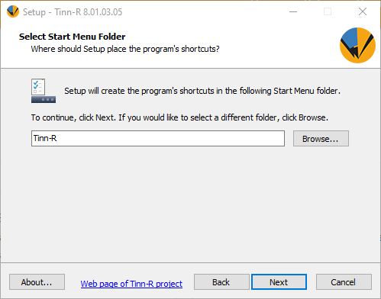Click the Tinn-R icon in the title bar
The height and width of the screenshot is (299, 381).
[13, 11]
